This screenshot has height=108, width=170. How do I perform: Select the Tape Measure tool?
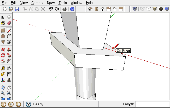[3, 69]
